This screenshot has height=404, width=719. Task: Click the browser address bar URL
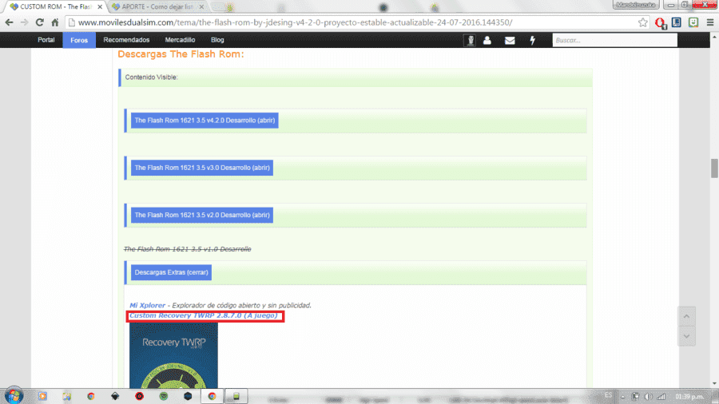(296, 22)
